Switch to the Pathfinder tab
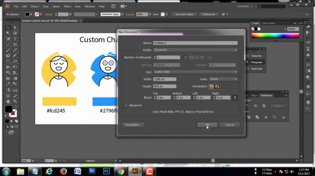The height and width of the screenshot is (176, 315). click(x=267, y=95)
